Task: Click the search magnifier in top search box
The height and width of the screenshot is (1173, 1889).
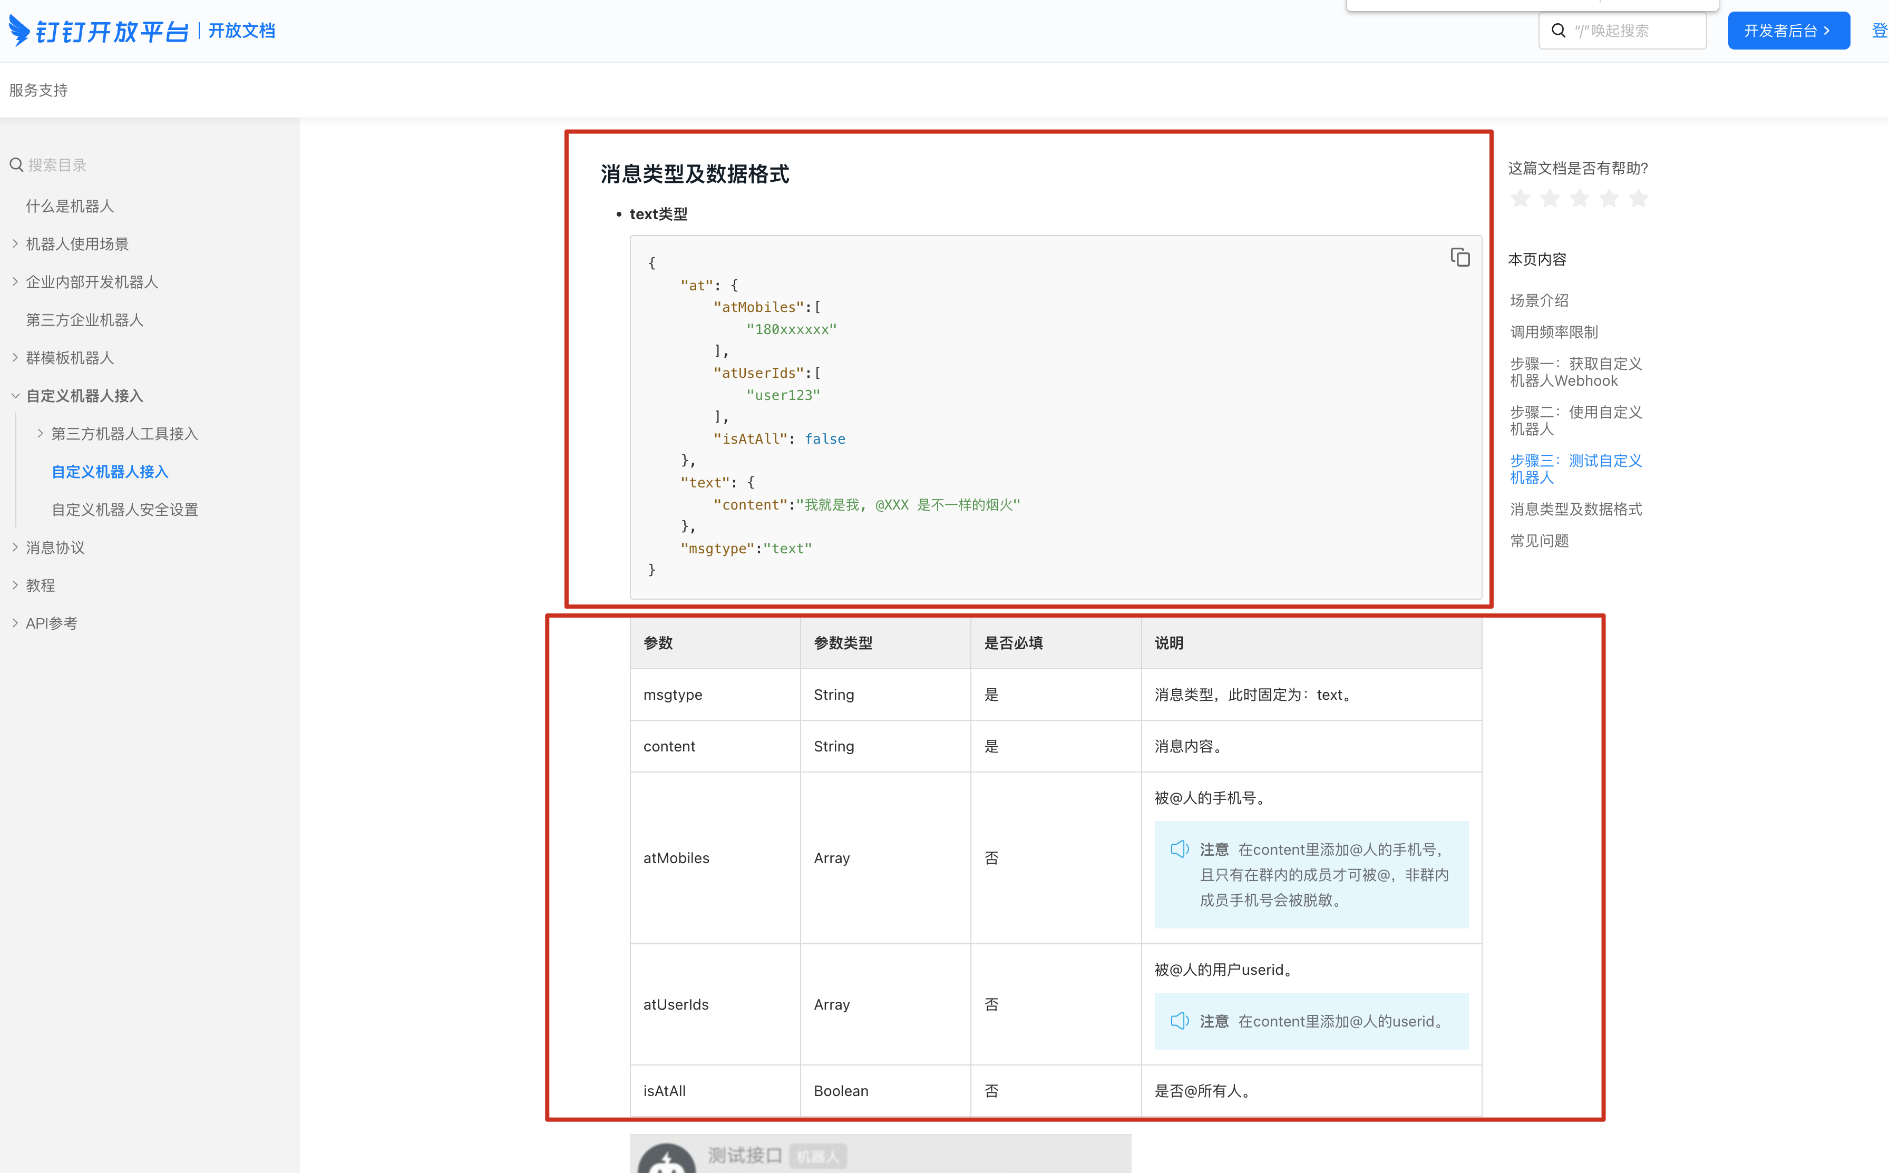Action: click(x=1558, y=31)
